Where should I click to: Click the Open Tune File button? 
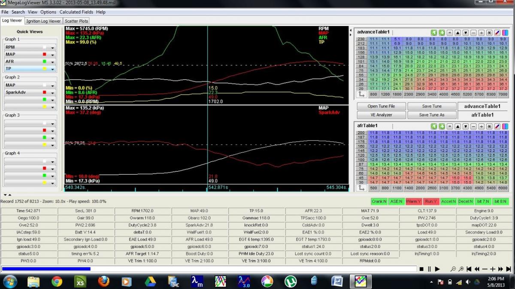[381, 106]
